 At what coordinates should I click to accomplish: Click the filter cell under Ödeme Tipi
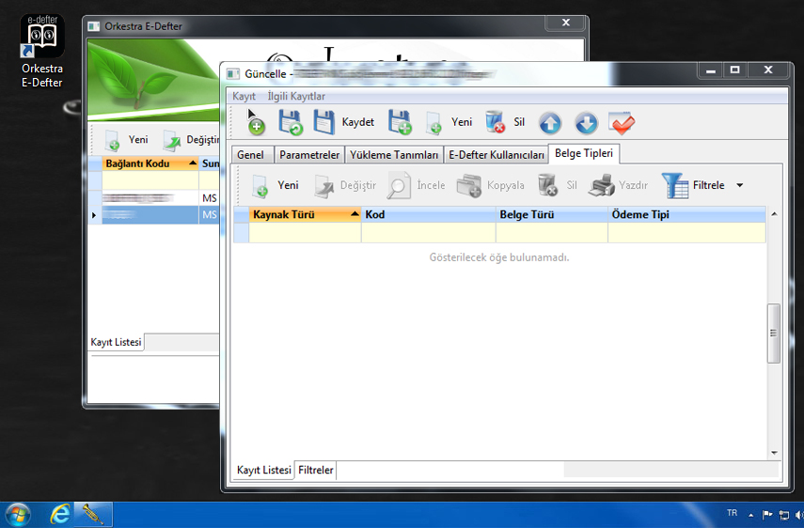coord(686,232)
